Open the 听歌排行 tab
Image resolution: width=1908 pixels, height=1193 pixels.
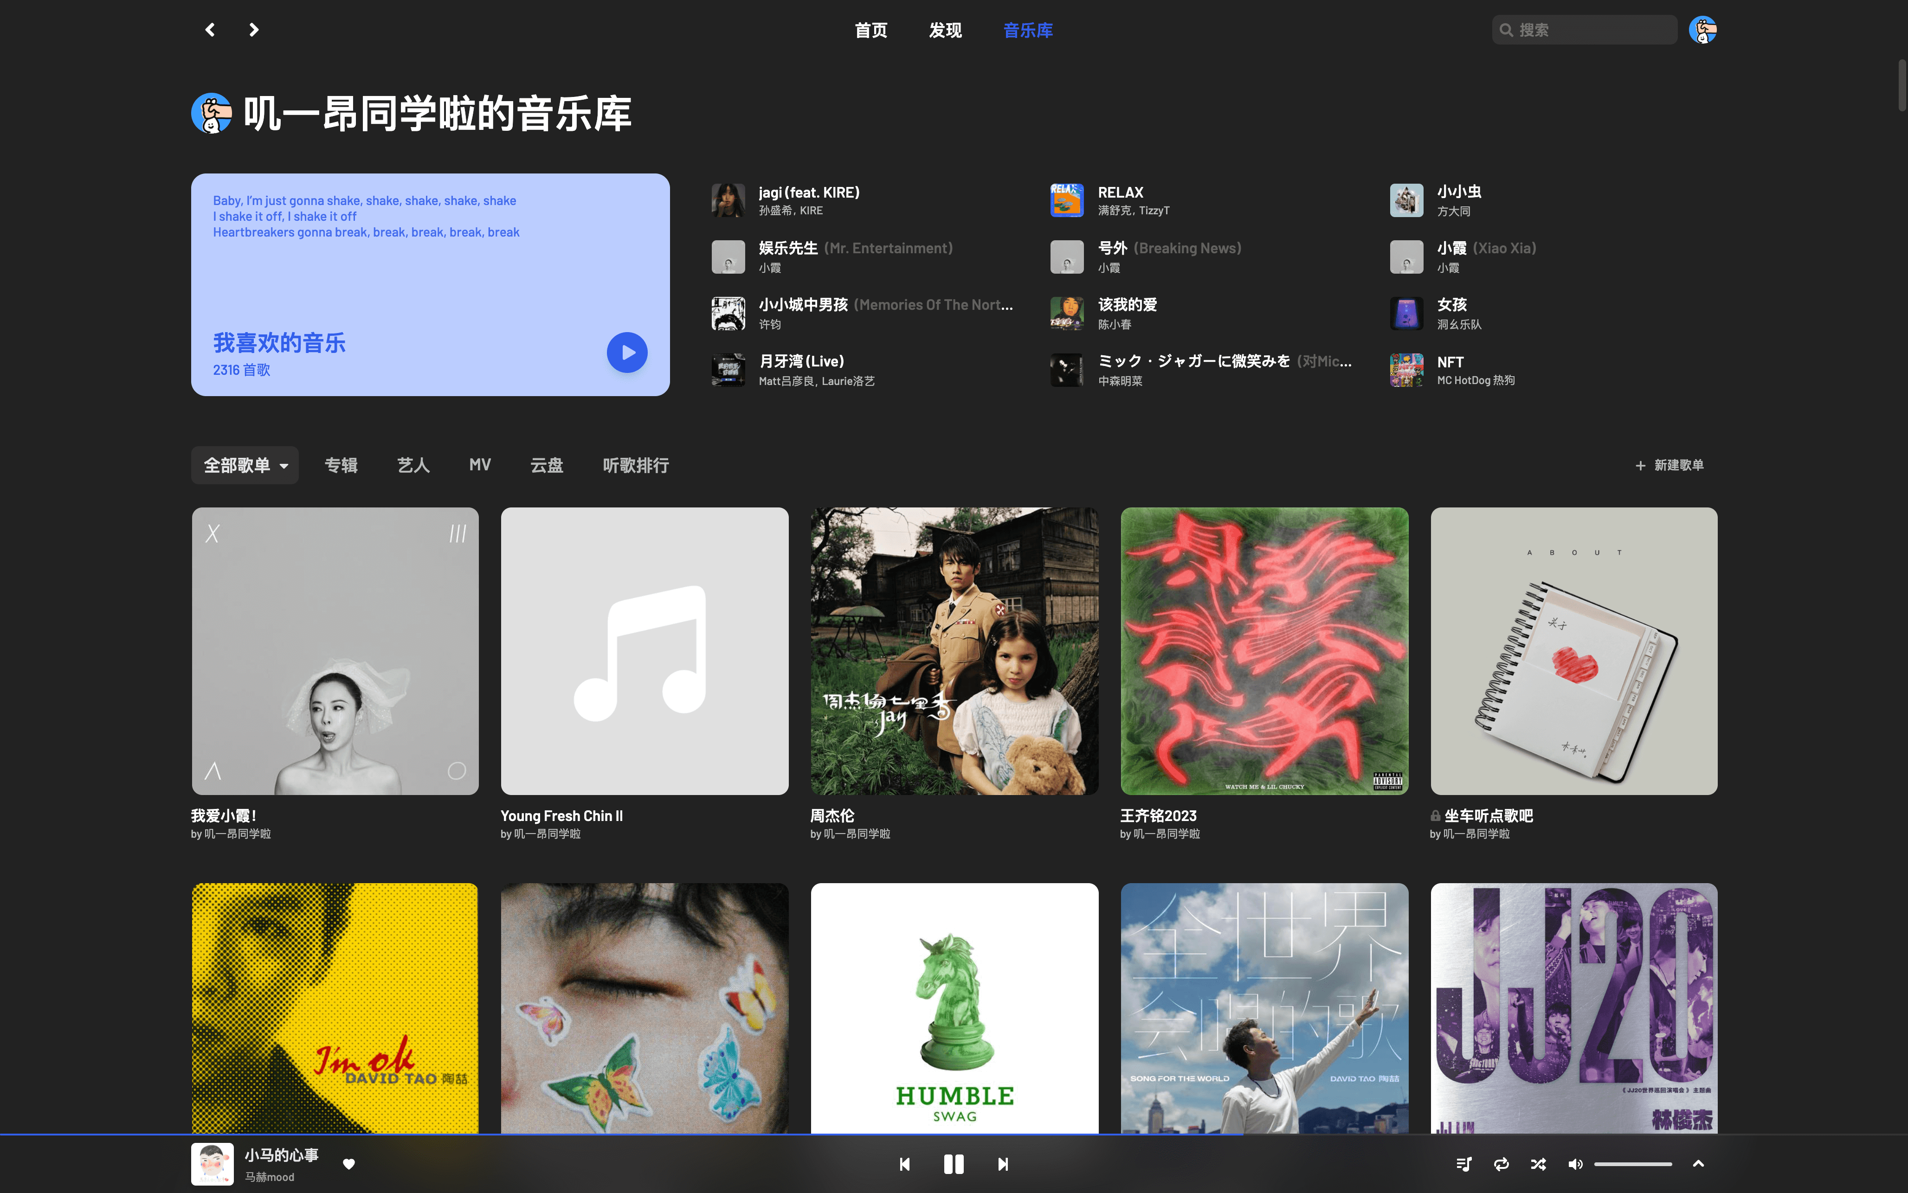(635, 466)
